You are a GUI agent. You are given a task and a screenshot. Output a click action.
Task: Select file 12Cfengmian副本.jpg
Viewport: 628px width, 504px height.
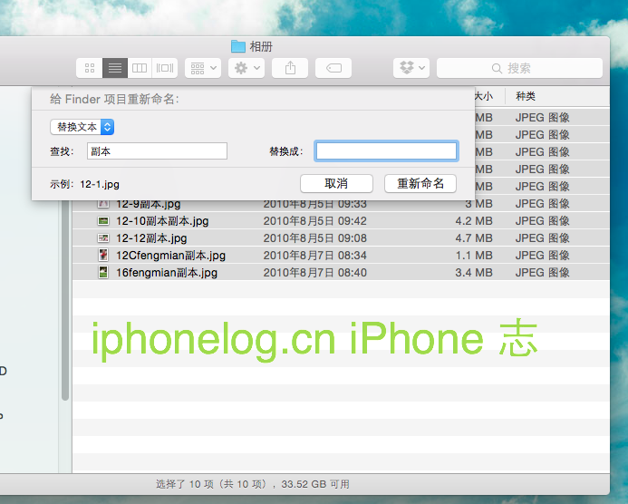pos(170,256)
